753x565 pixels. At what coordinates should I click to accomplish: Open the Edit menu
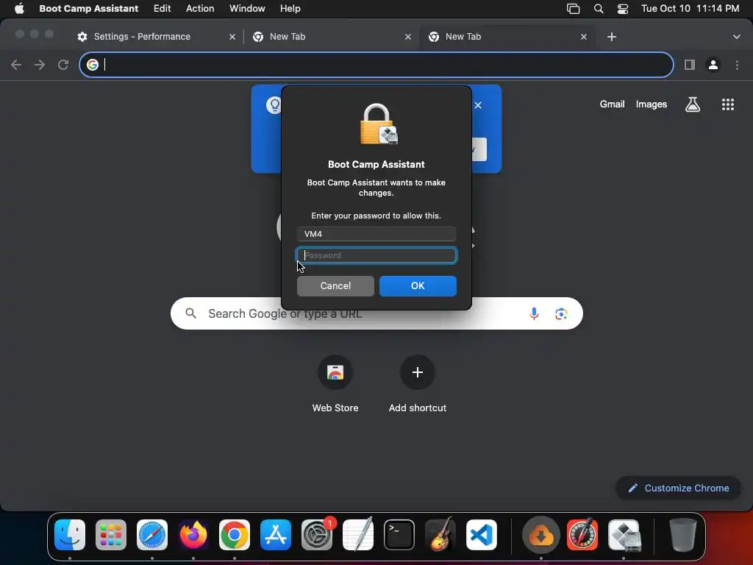(x=163, y=9)
